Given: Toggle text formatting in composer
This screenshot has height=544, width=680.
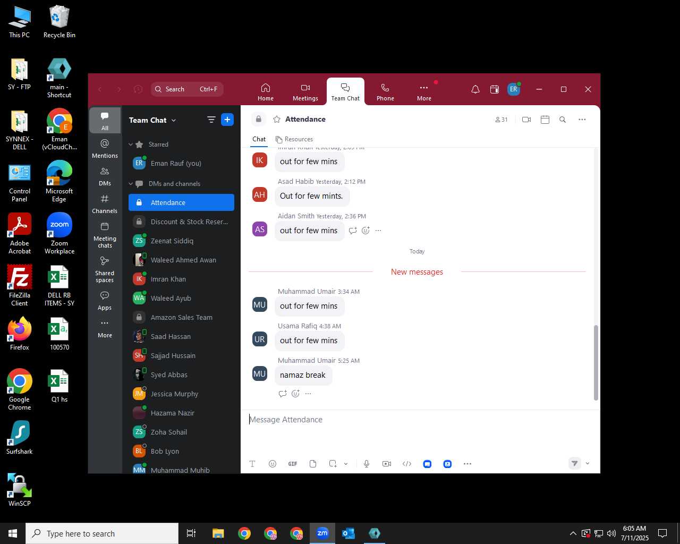Looking at the screenshot, I should [252, 464].
